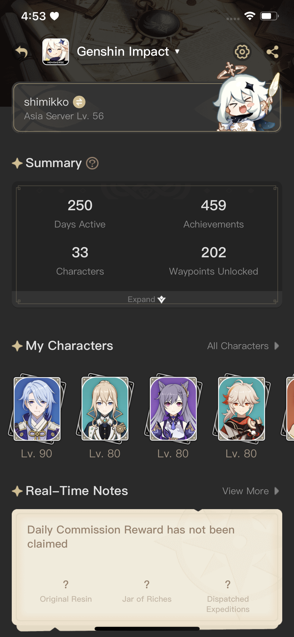
Task: Open All Characters list
Action: [243, 346]
